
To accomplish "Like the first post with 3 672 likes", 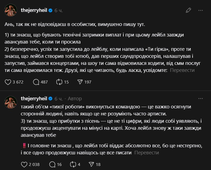I will pyautogui.click(x=8, y=82).
